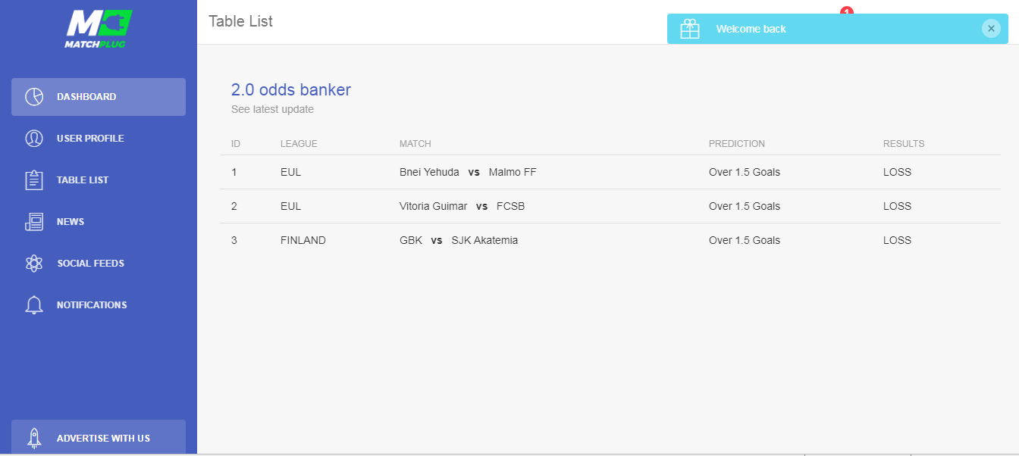Click the News newspaper icon
This screenshot has height=456, width=1019.
tap(34, 222)
